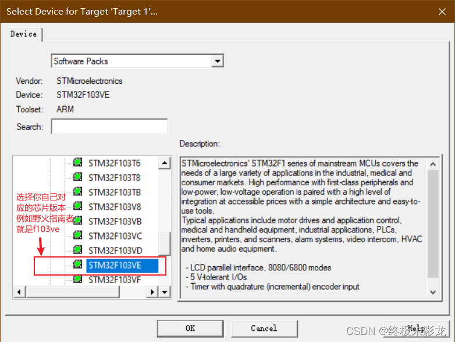Select STM32F103VD in the device list
455x342 pixels.
115,251
